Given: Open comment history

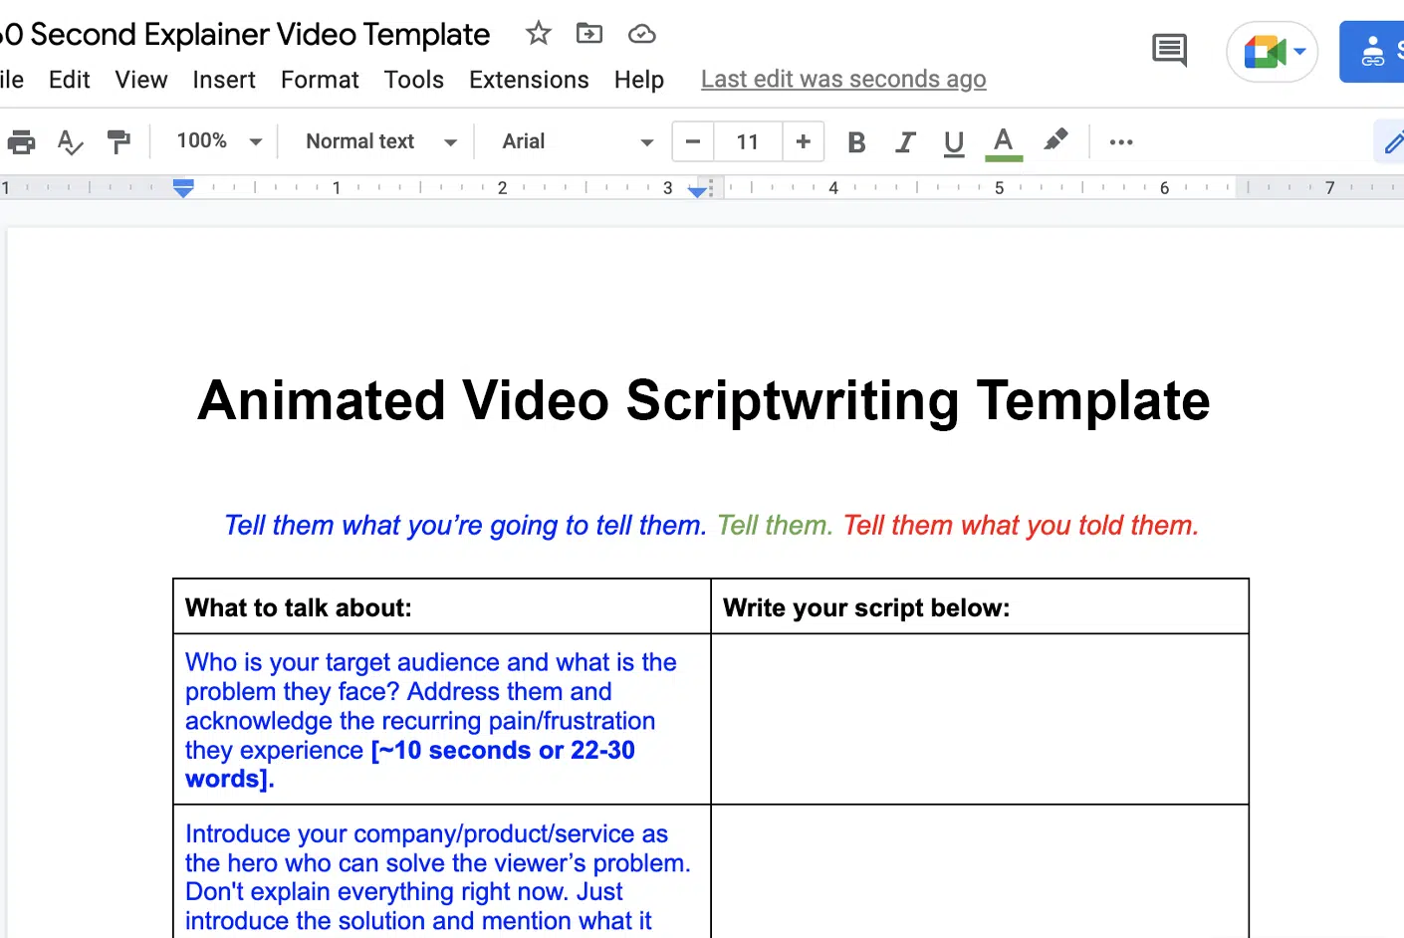Looking at the screenshot, I should [1169, 50].
